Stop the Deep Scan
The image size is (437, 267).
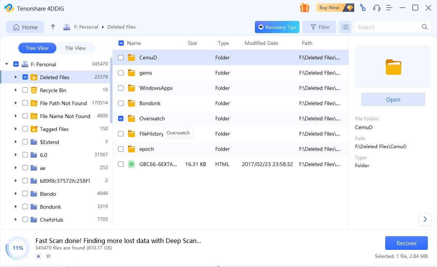point(38,256)
